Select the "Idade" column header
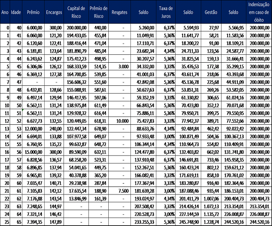Screen dimensions: 272x226 click(16, 12)
